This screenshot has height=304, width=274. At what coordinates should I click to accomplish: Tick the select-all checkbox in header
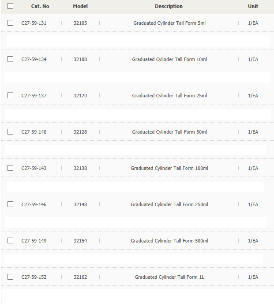(x=10, y=6)
